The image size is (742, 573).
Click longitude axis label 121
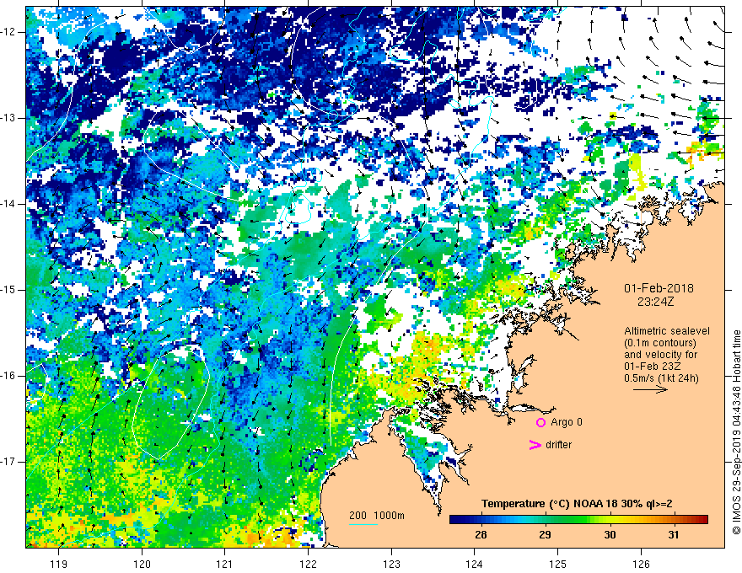click(225, 564)
